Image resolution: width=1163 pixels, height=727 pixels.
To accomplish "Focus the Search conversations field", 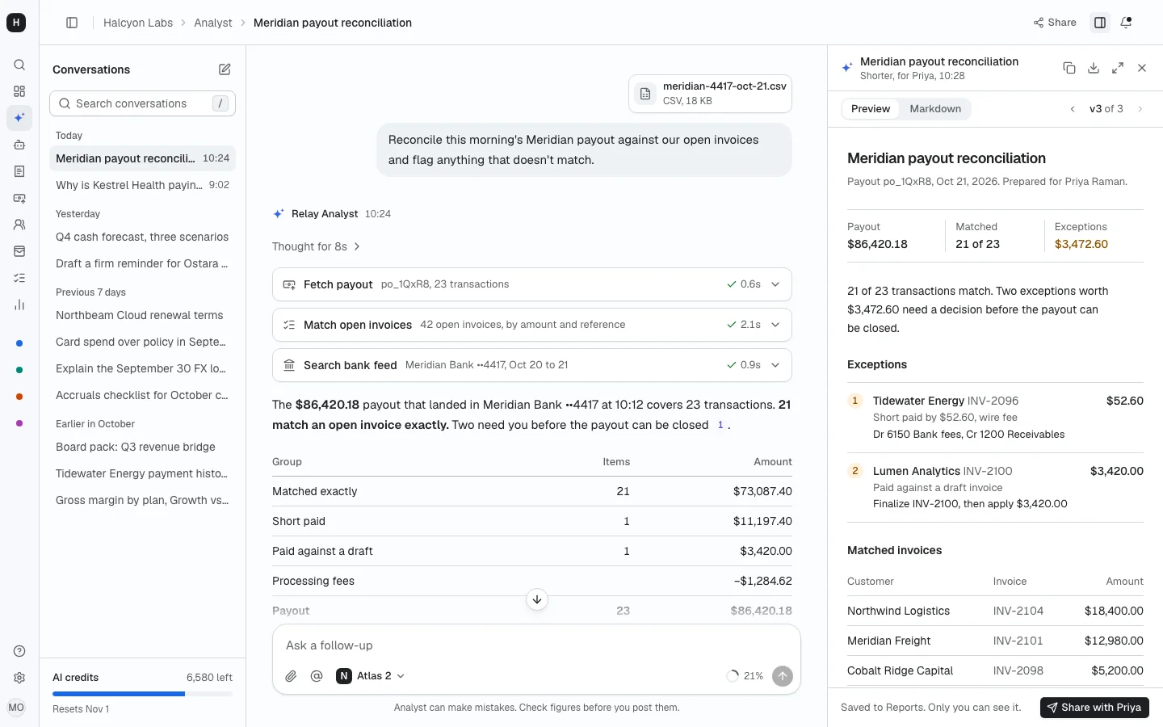I will pyautogui.click(x=142, y=103).
